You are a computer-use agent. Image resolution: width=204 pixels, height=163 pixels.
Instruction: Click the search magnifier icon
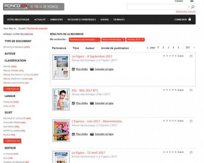tap(193, 7)
